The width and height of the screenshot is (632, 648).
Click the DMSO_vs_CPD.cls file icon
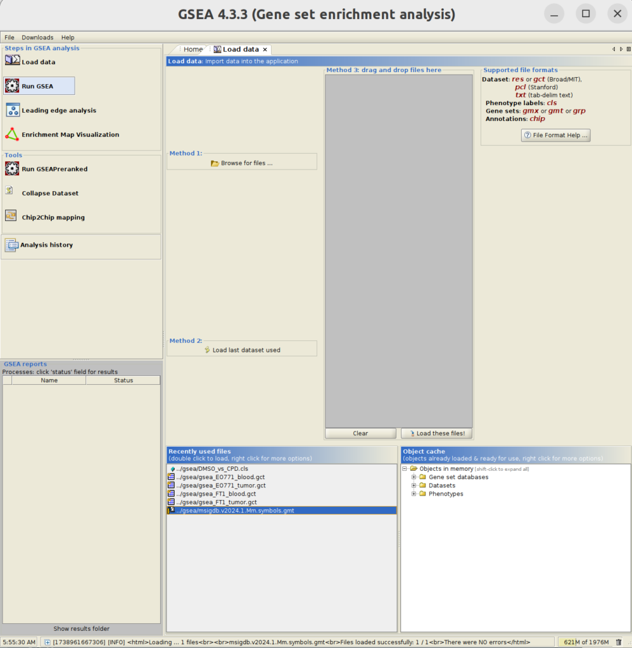pyautogui.click(x=172, y=469)
